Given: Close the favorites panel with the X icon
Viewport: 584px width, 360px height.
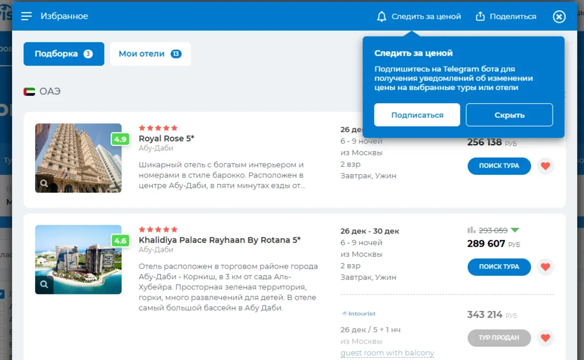Looking at the screenshot, I should 559,17.
